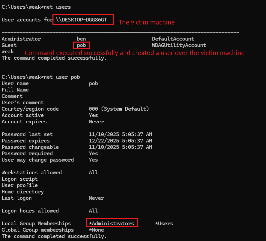Click the Password last set timestamp

(x=120, y=134)
